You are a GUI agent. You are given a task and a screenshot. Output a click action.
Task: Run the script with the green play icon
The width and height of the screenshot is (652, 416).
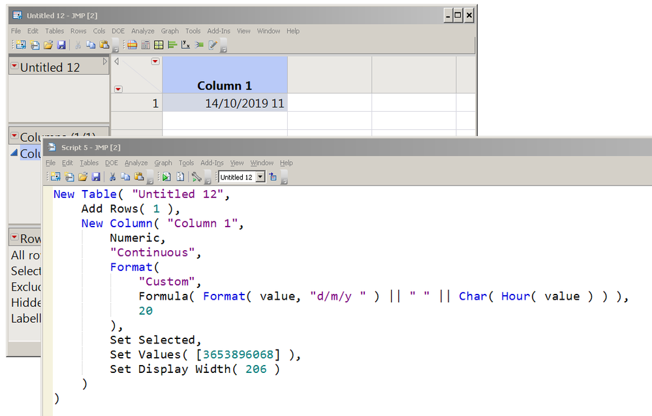(166, 177)
